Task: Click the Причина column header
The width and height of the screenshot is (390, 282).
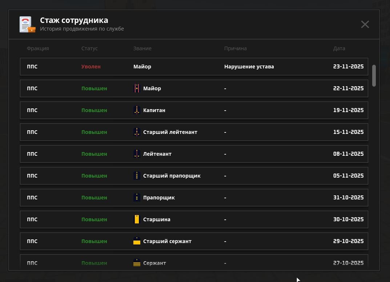Action: 235,48
